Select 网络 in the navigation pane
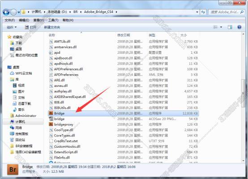 tap(16, 128)
